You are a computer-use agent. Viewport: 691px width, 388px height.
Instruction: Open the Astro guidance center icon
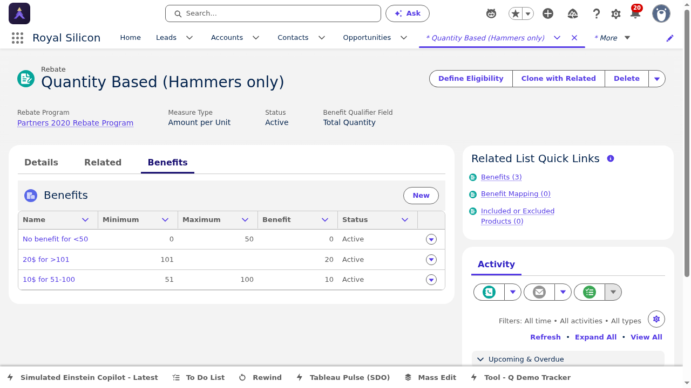pyautogui.click(x=491, y=13)
